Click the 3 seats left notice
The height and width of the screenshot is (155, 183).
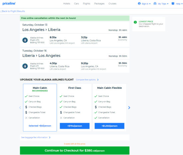(x=75, y=144)
